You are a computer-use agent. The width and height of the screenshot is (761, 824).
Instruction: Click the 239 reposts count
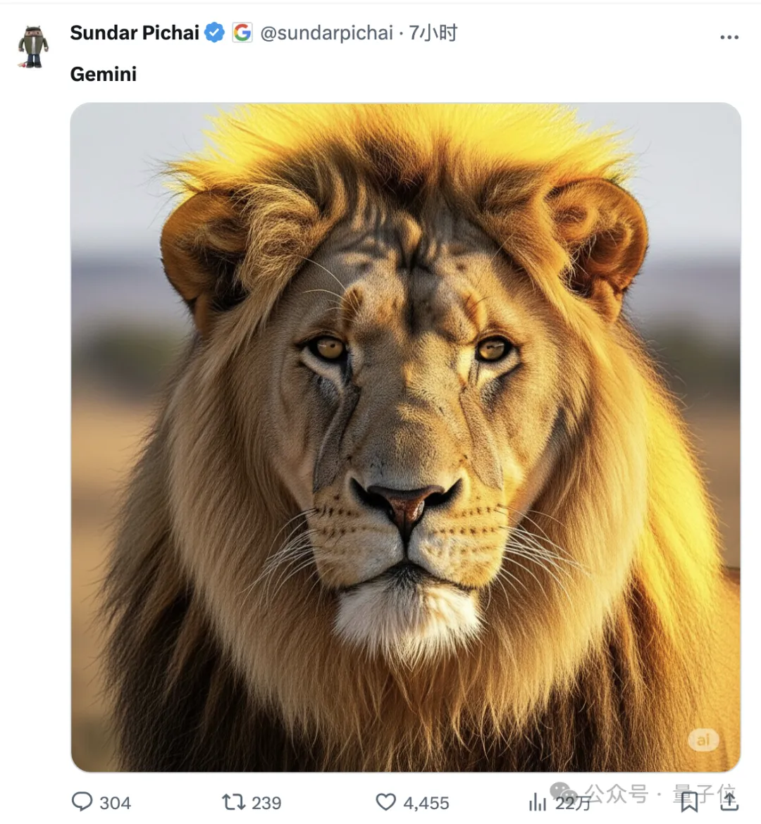(266, 803)
